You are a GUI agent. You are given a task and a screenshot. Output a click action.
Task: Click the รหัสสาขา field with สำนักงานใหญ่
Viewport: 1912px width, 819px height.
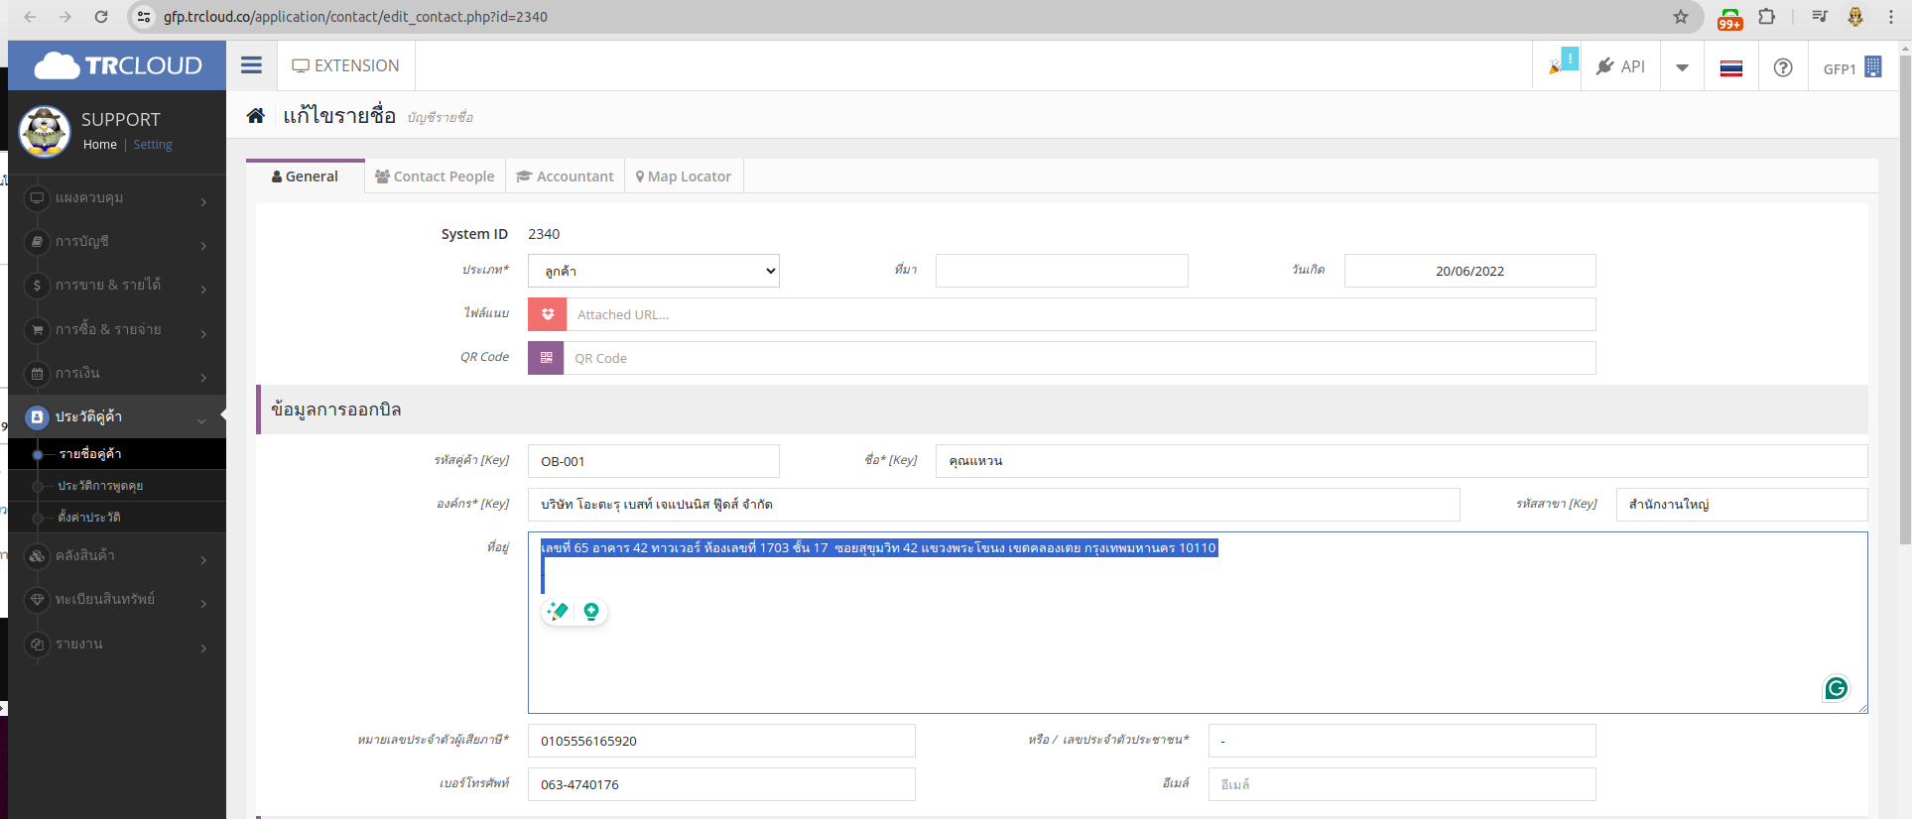pos(1741,505)
